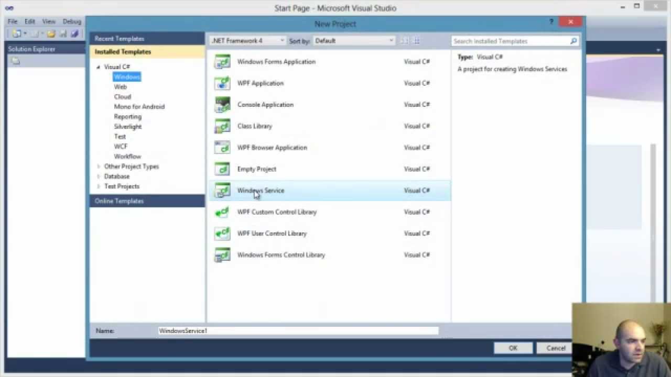Select the 'Class Library' label
The image size is (671, 377).
point(255,126)
